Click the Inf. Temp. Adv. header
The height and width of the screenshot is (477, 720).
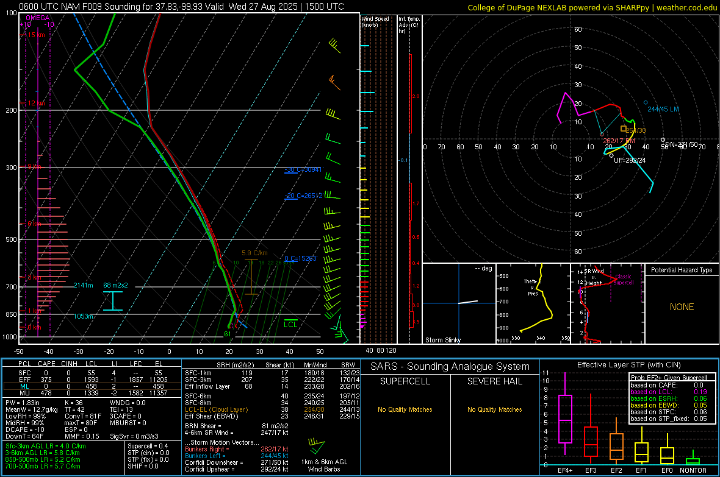pos(409,25)
